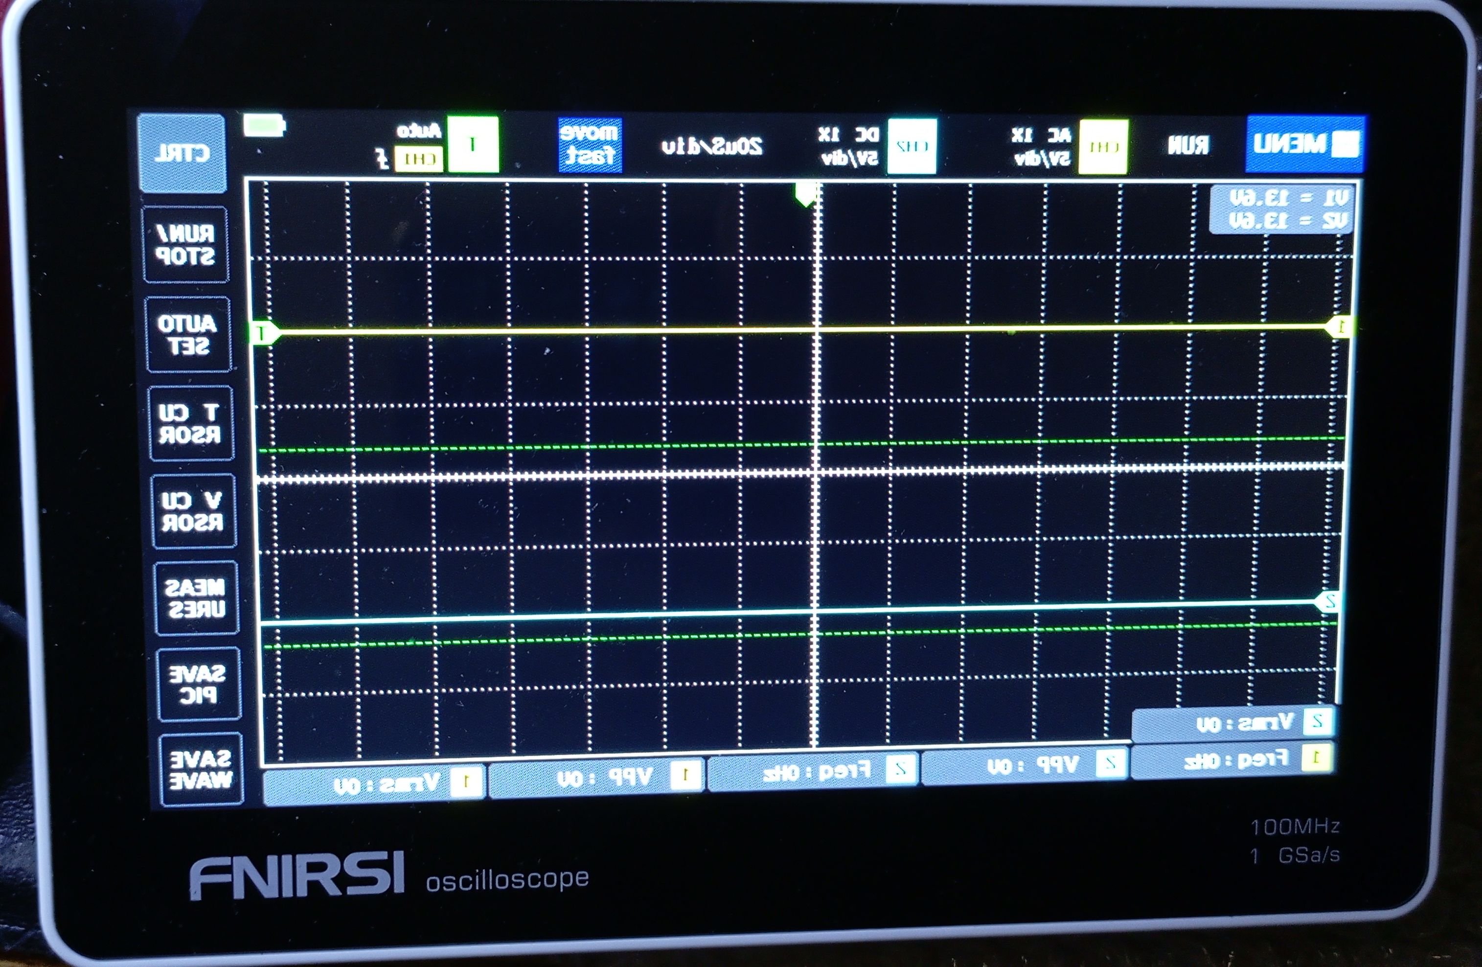Toggle the V CURSOR voltage cursors
Screen dimensions: 1482x967
pyautogui.click(x=193, y=511)
